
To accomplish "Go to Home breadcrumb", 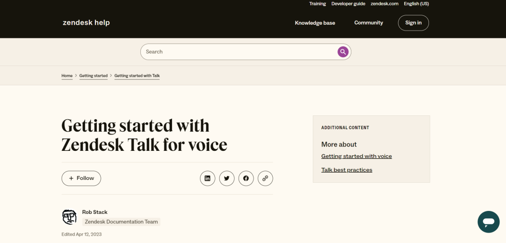I will point(67,75).
